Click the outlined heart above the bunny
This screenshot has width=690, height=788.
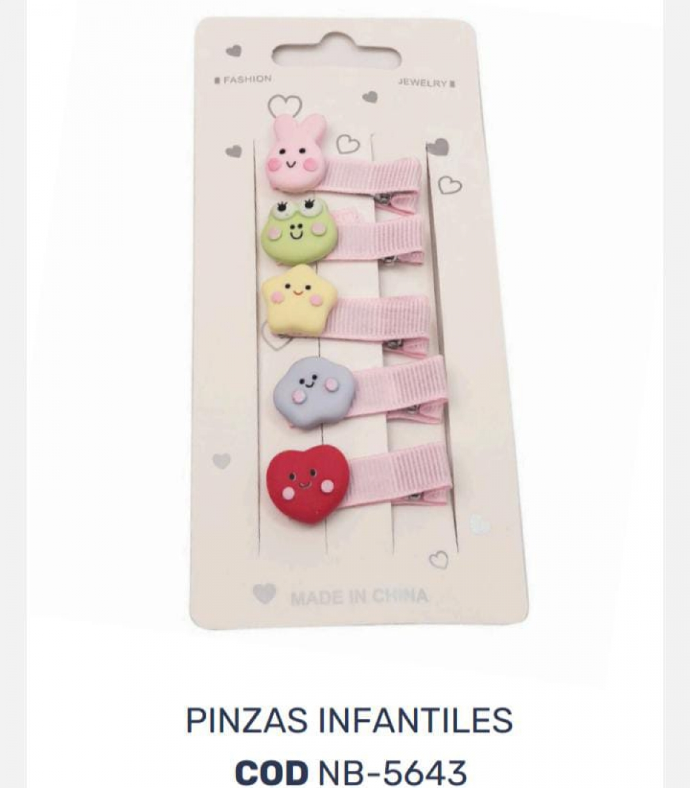(x=285, y=104)
